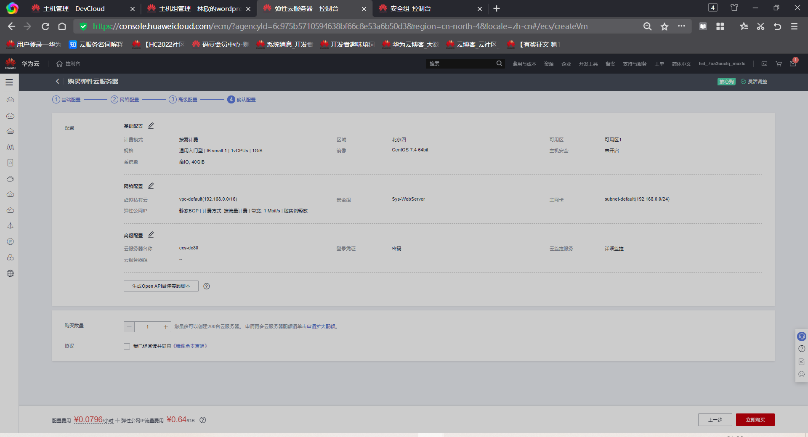The image size is (808, 437).
Task: Open the 《镜像免责声明》 link
Action: click(x=190, y=346)
